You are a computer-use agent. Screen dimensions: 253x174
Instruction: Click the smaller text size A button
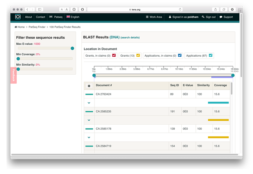pos(61,9)
